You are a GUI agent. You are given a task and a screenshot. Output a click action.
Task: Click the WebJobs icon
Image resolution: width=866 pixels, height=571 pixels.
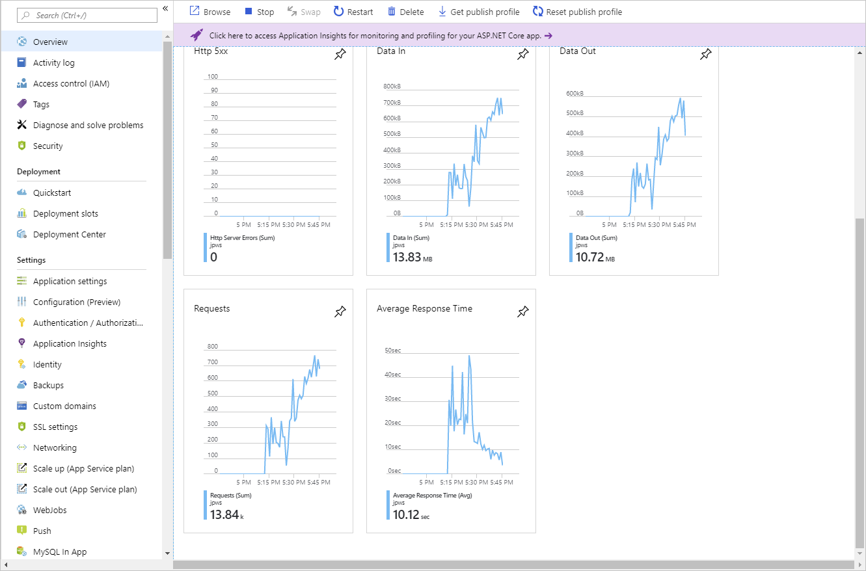click(x=22, y=510)
